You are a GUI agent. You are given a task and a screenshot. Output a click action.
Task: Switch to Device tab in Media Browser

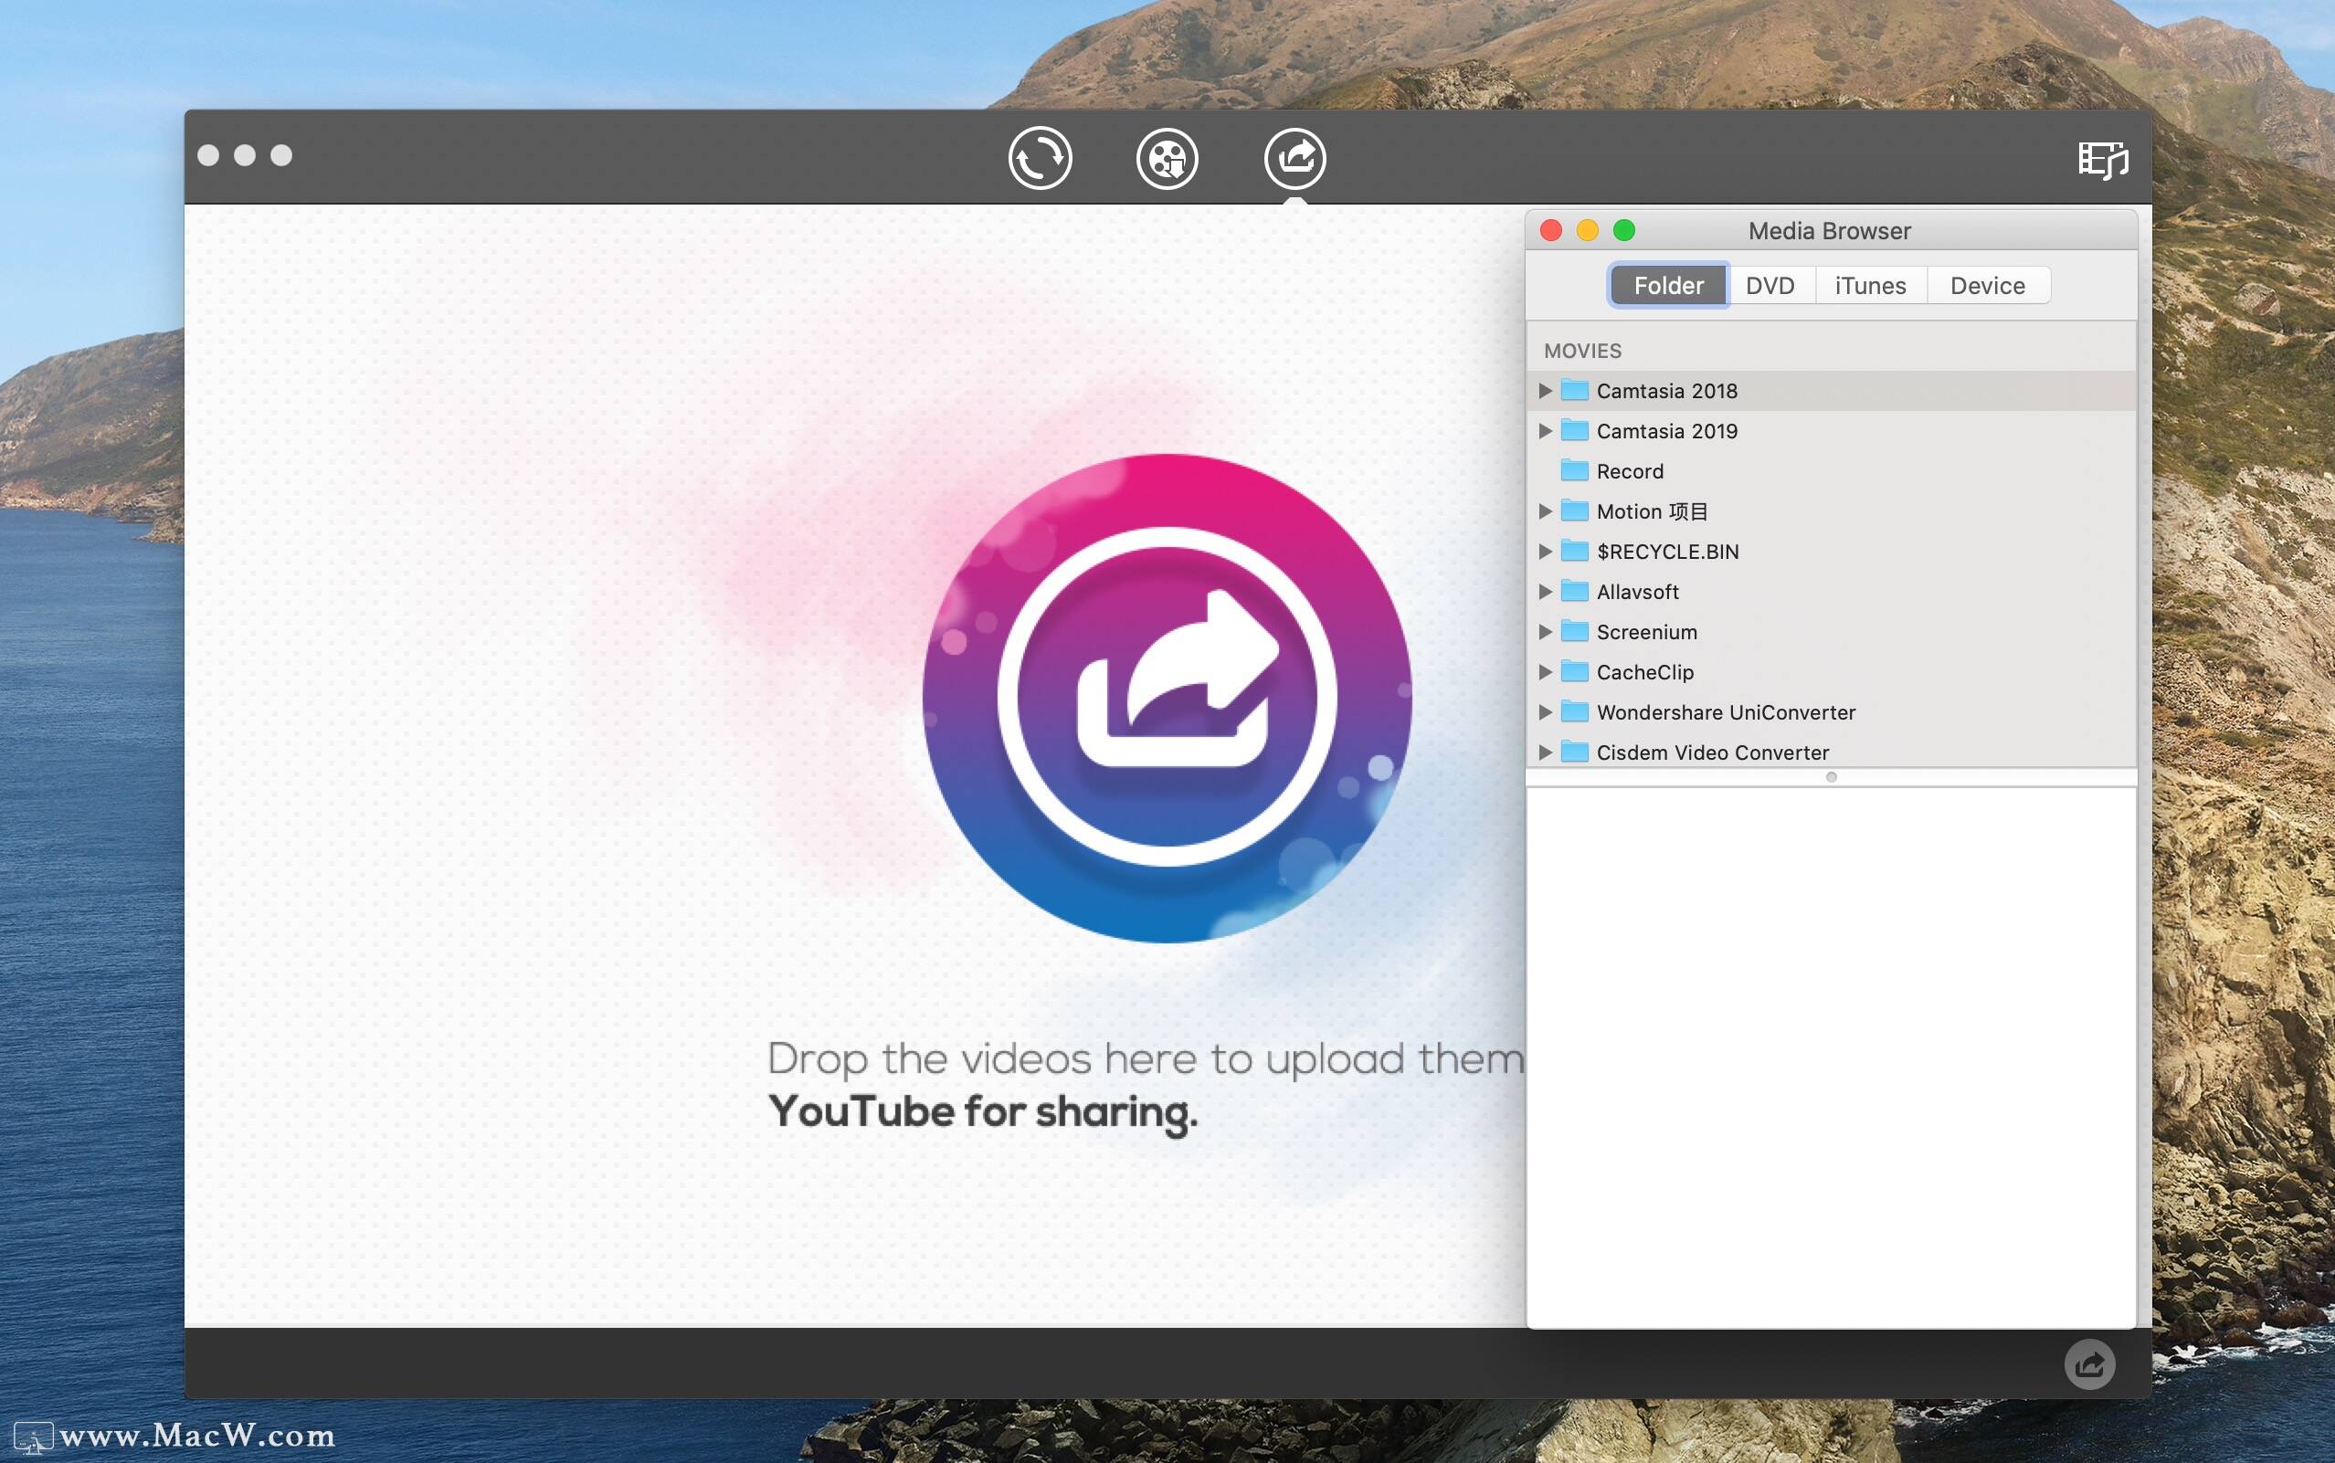(x=1988, y=285)
